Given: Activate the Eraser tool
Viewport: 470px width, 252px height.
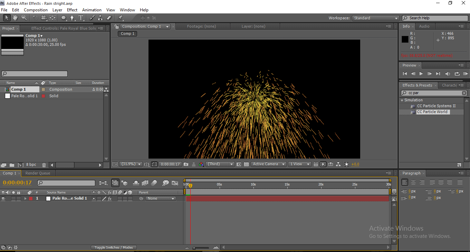Looking at the screenshot, I should pos(109,18).
